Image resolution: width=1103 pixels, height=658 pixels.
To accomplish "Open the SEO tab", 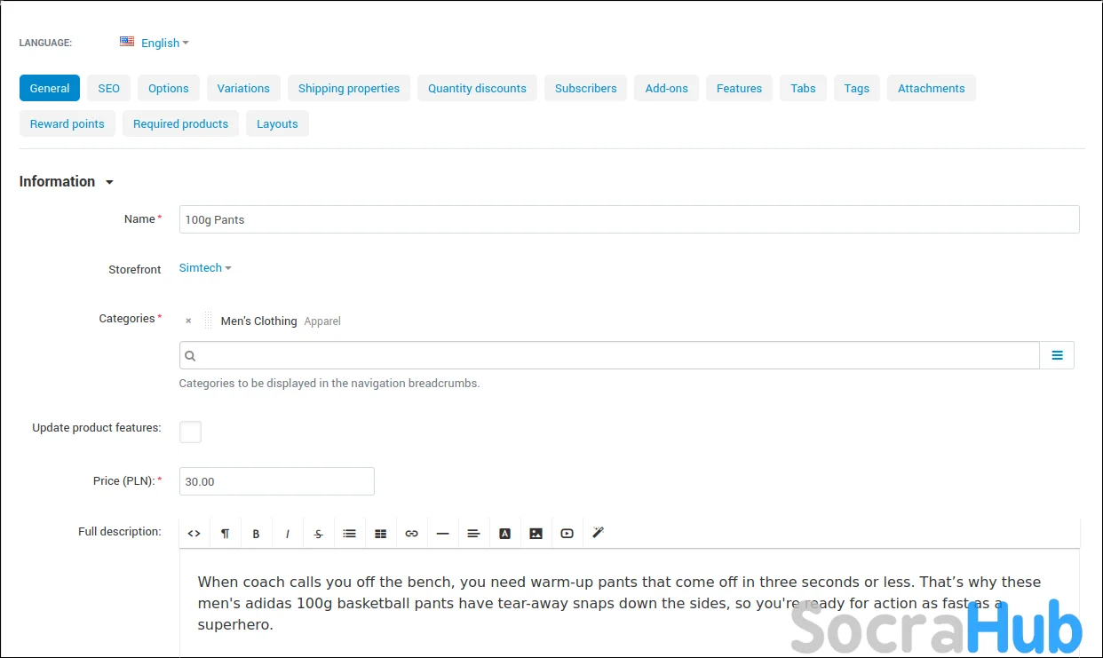I will (108, 88).
